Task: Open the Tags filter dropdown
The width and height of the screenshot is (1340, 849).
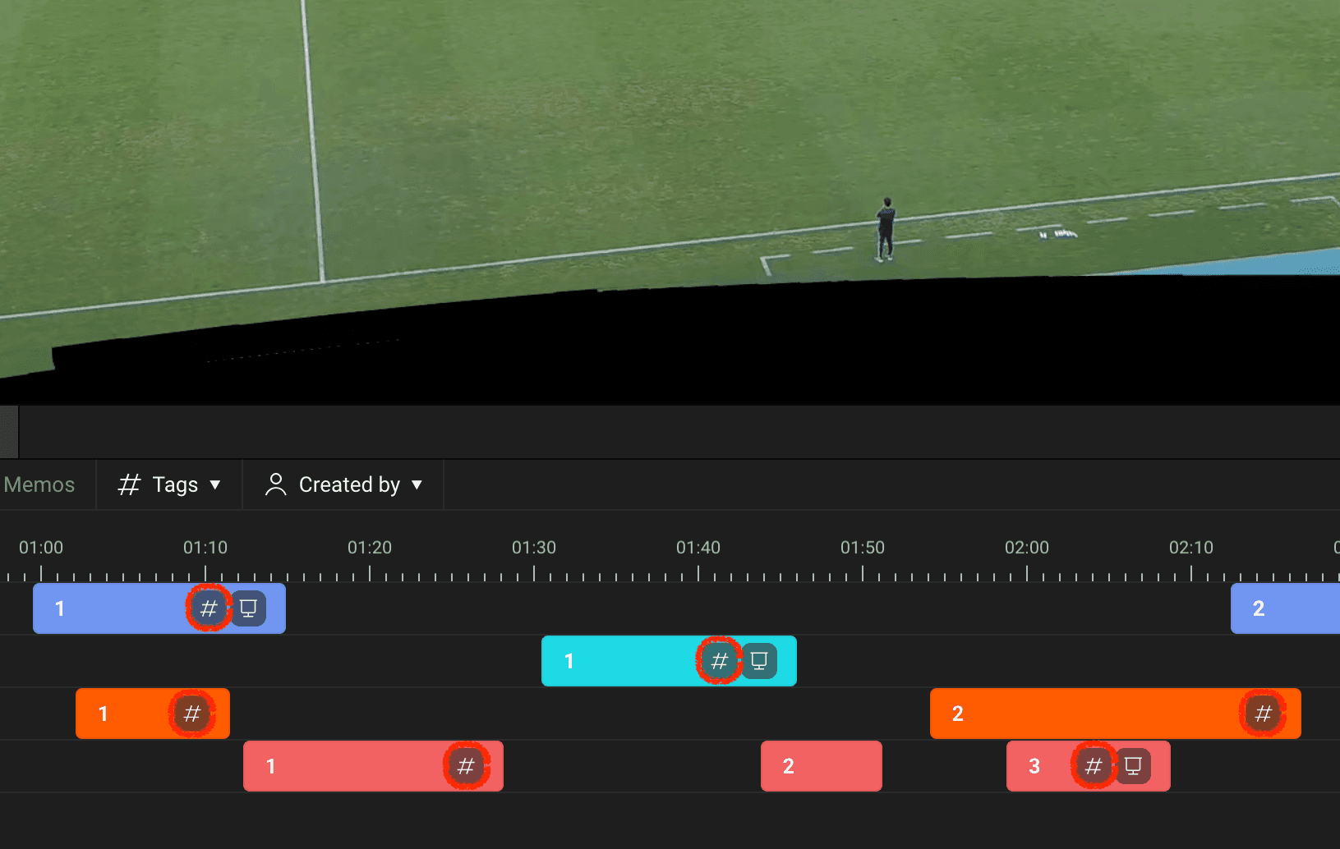Action: click(169, 484)
